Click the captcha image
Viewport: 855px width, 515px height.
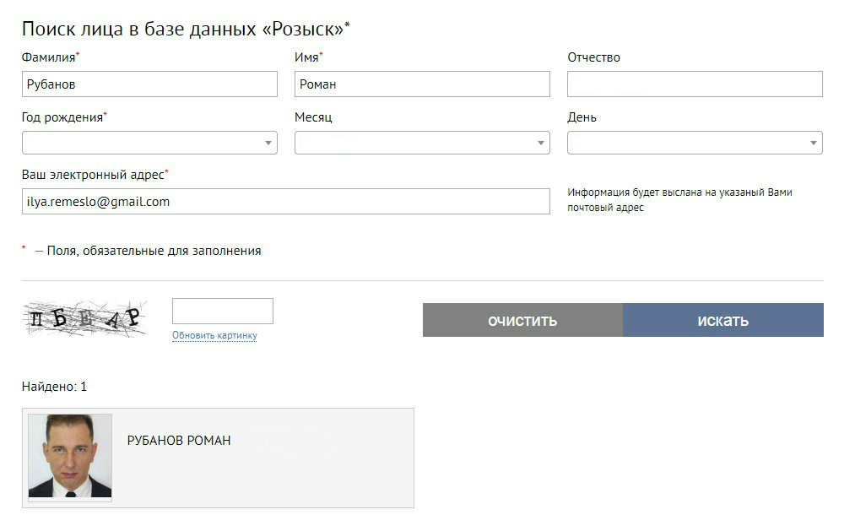pos(85,318)
